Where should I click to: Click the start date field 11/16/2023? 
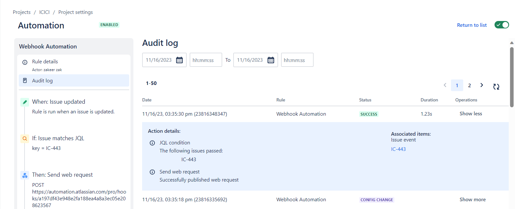(x=164, y=60)
